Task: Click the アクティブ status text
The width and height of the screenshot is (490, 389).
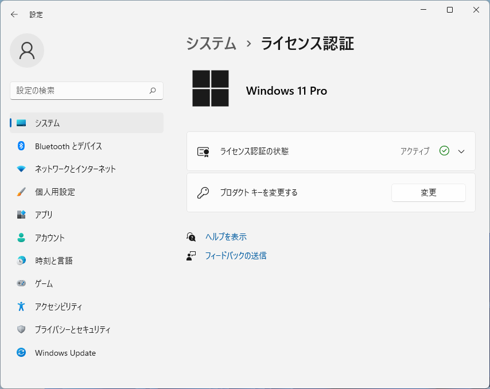Action: 415,151
